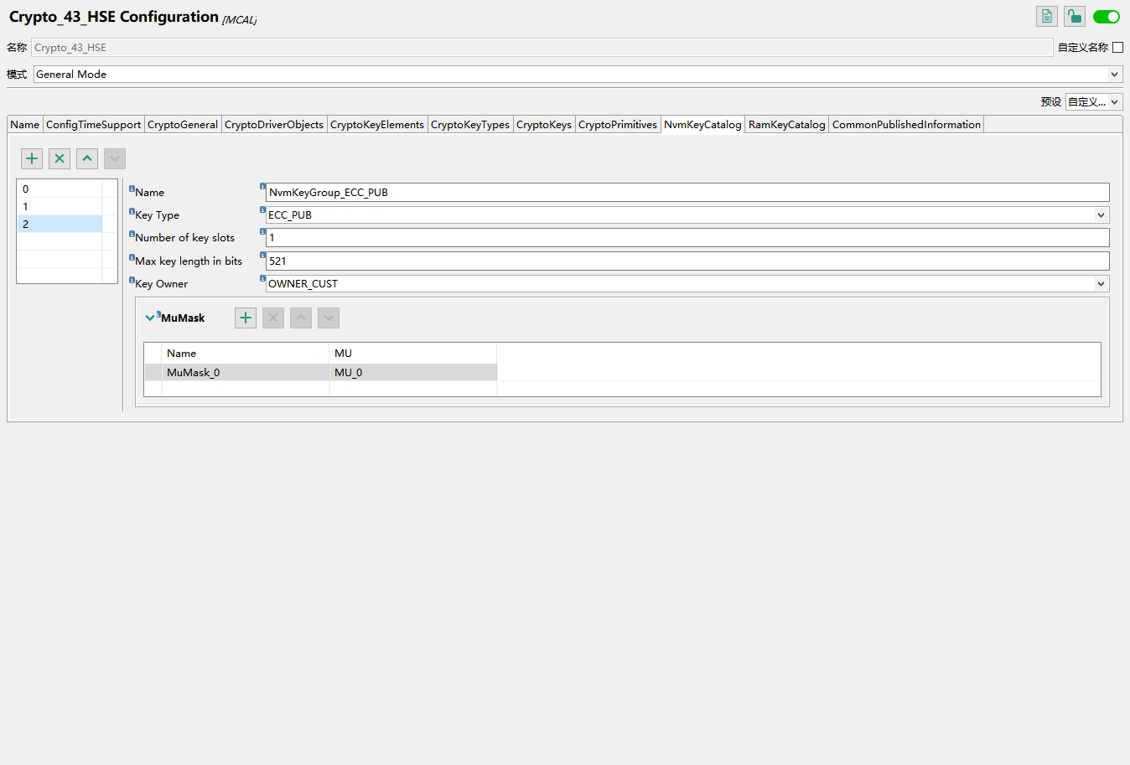Enable the 自定义名称 checkbox
The image size is (1130, 765).
click(x=1119, y=47)
